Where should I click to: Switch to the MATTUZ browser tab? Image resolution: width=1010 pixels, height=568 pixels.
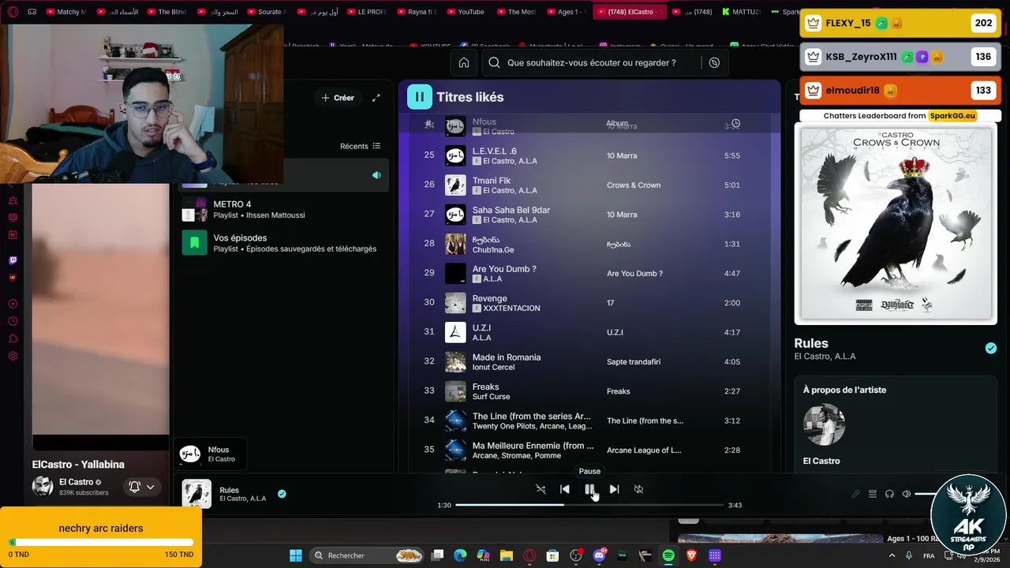pos(741,12)
